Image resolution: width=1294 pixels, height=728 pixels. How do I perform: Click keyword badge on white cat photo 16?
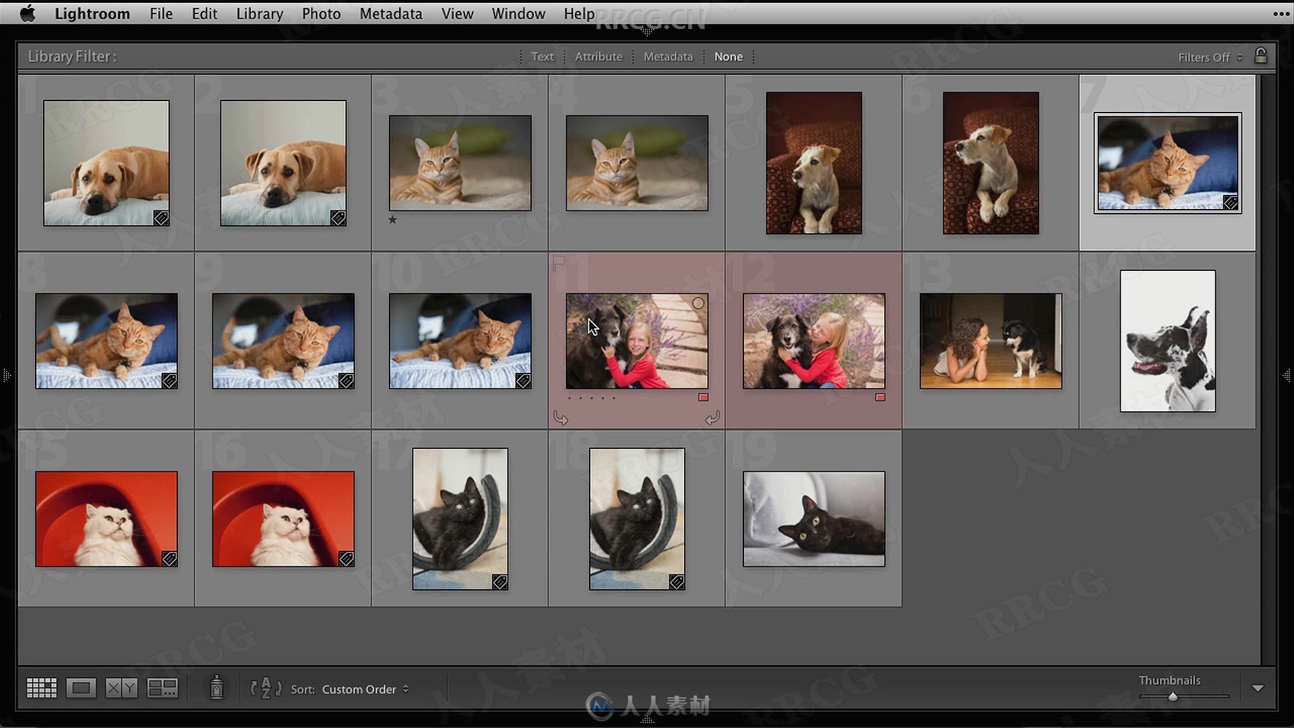pos(346,559)
